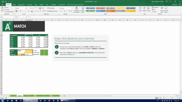Toggle Wrap Text

pyautogui.click(x=51, y=8)
